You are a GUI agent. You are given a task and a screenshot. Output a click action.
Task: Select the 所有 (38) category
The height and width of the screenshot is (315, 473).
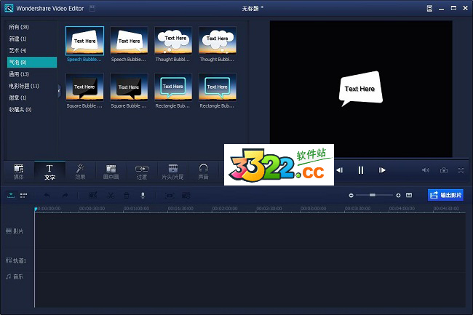pos(17,26)
